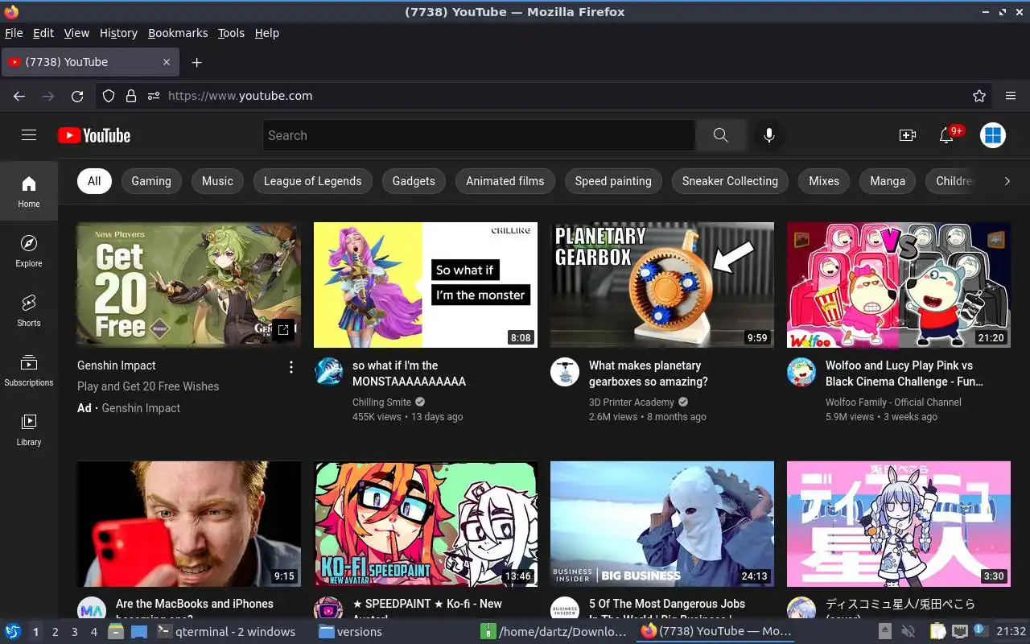Start voice search with the microphone icon
This screenshot has height=644, width=1030.
pos(769,135)
